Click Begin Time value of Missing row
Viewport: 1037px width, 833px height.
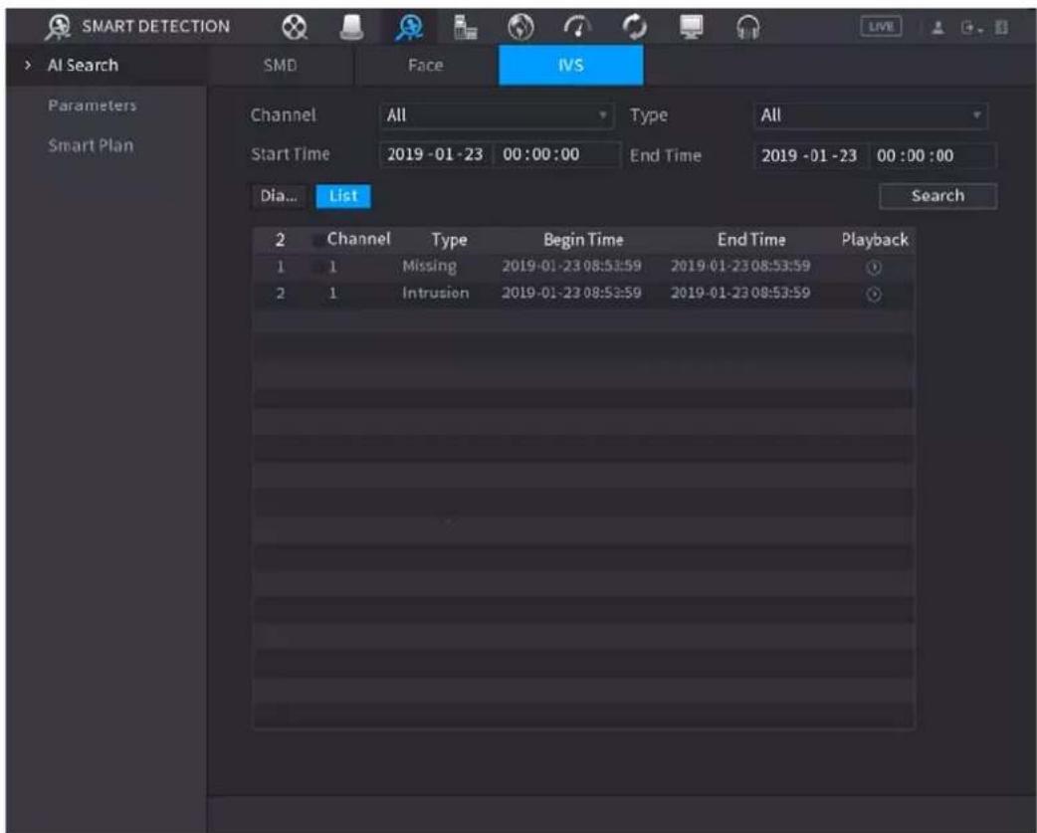pyautogui.click(x=571, y=266)
